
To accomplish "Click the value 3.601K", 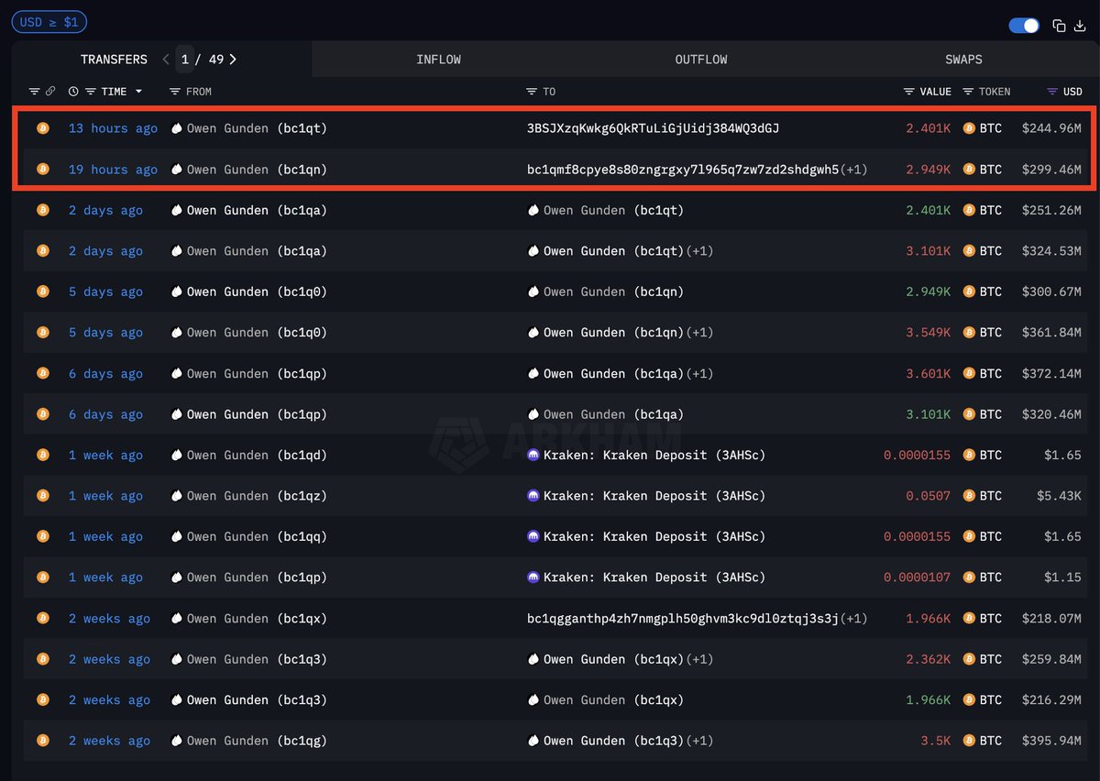I will click(929, 374).
